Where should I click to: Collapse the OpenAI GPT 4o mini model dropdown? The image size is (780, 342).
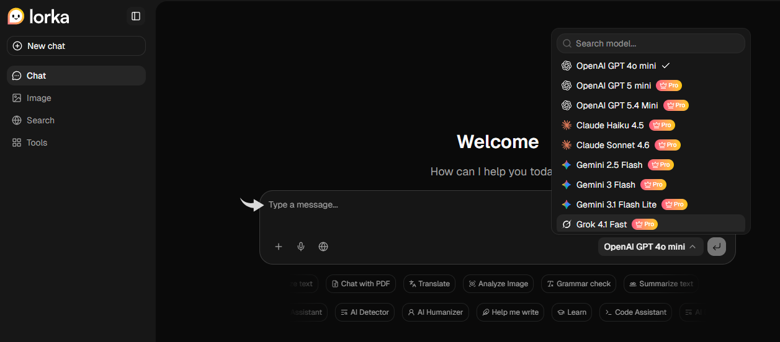tap(650, 247)
